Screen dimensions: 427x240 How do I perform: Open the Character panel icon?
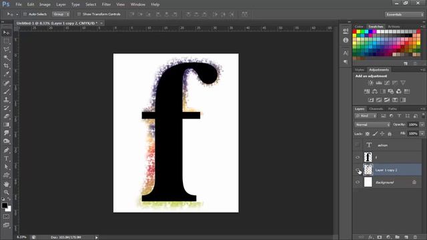[x=346, y=53]
